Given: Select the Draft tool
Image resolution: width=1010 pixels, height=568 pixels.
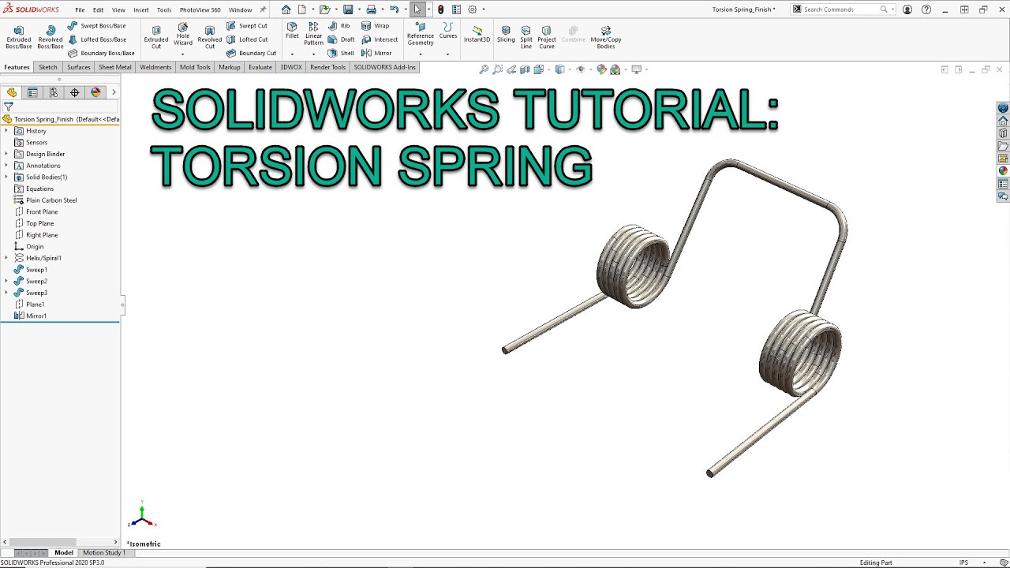Looking at the screenshot, I should 342,39.
